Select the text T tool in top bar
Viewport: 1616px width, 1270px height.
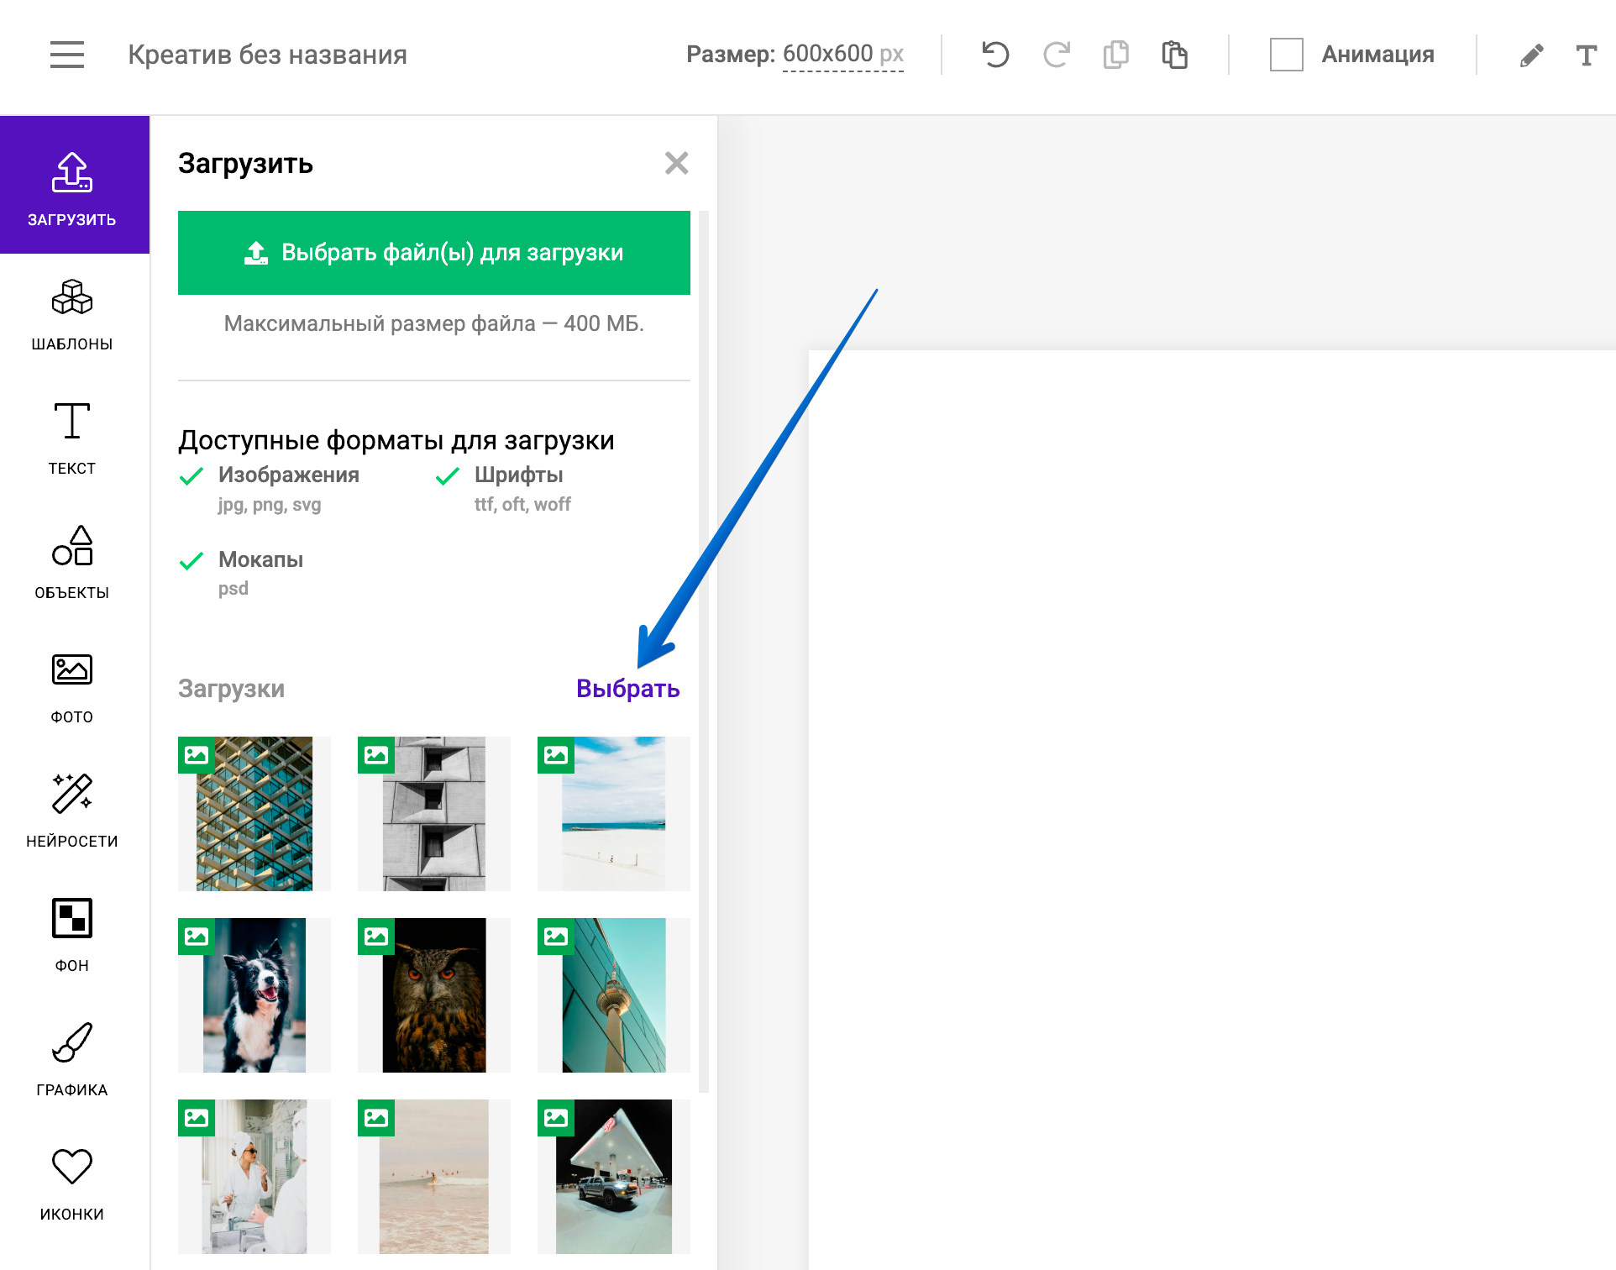1586,55
